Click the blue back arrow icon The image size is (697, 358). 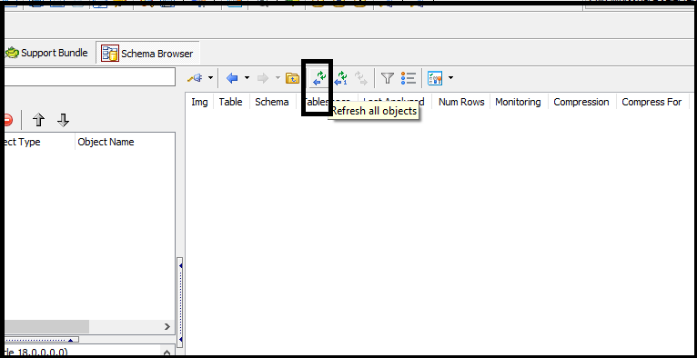point(232,78)
